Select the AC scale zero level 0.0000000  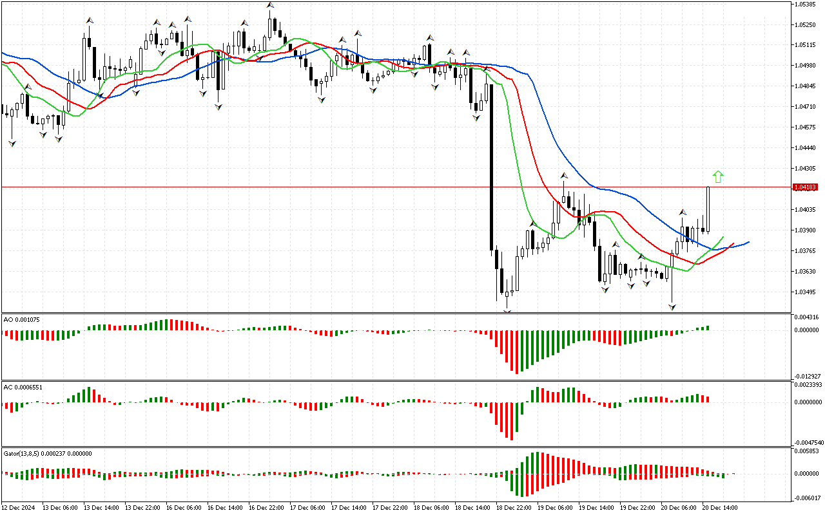point(808,402)
